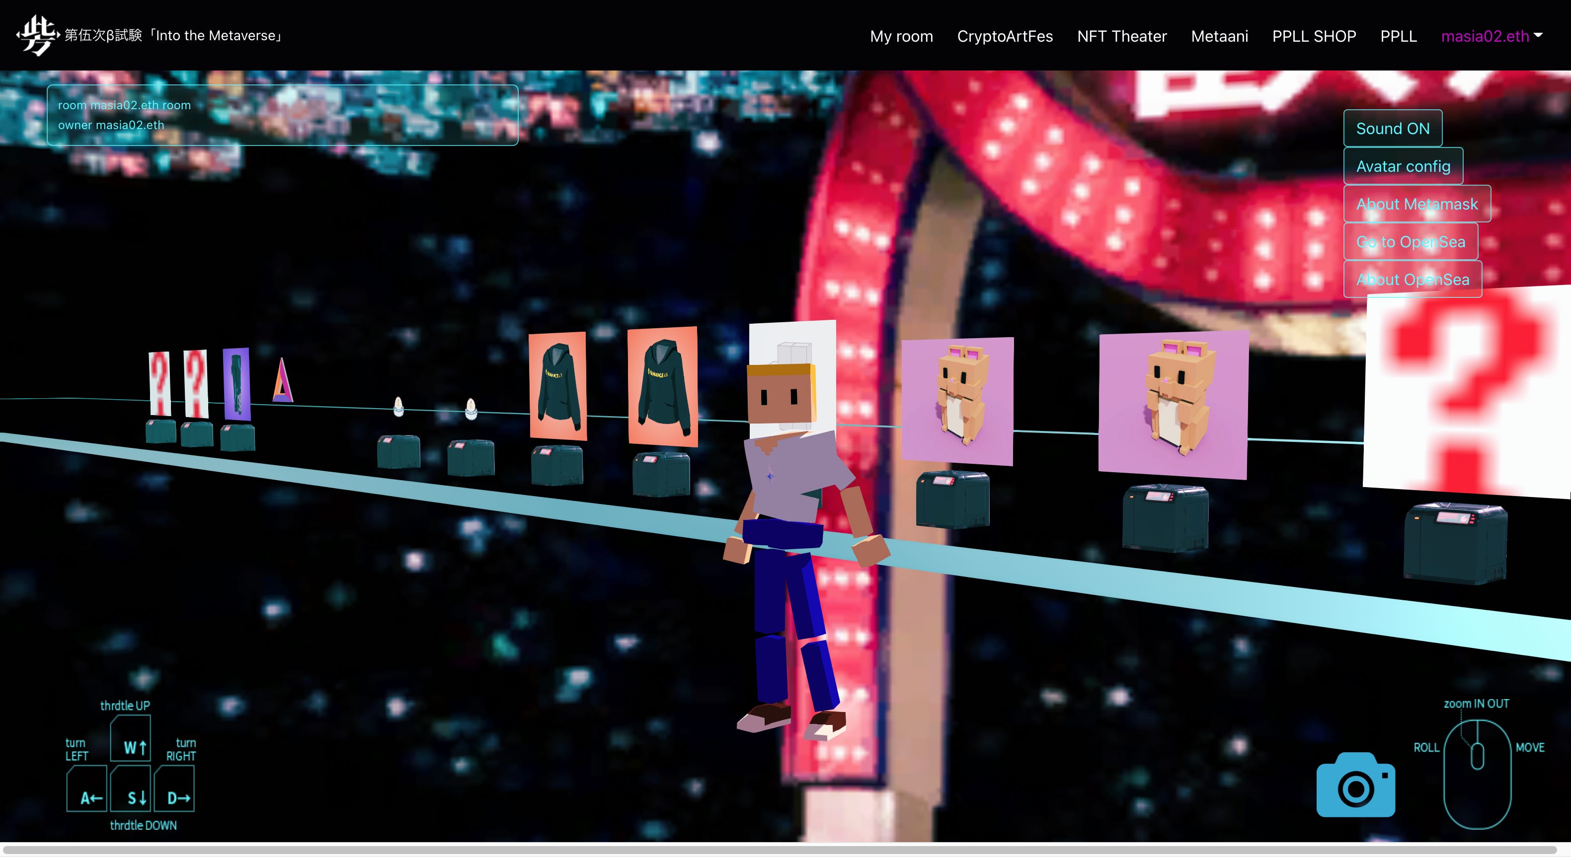
Task: Visit the PPLL SHOP link
Action: [1314, 36]
